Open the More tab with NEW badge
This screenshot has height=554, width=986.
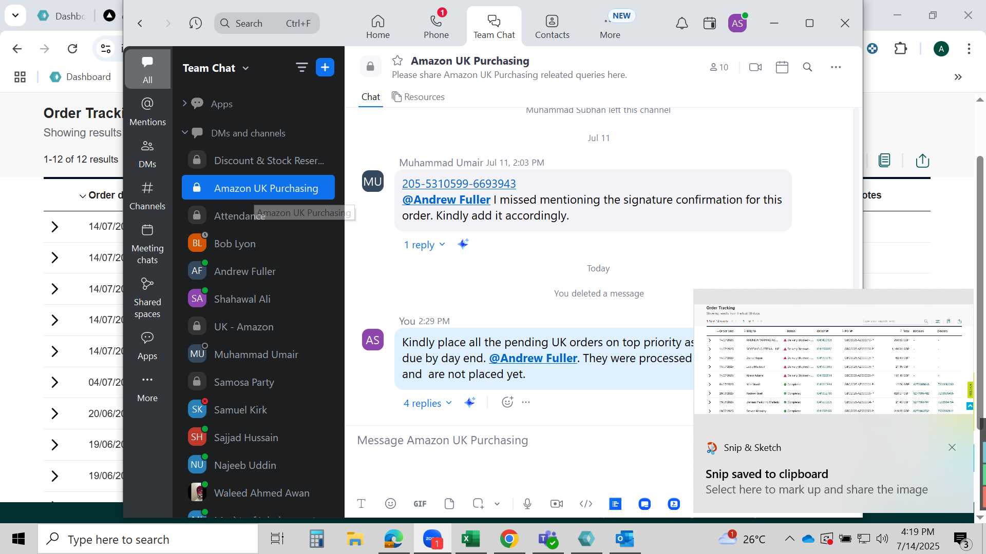610,26
